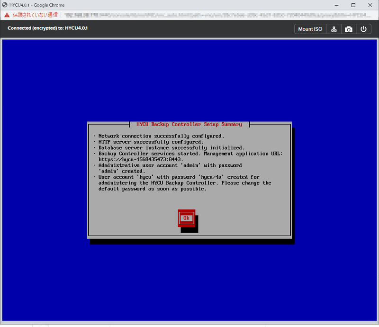Image resolution: width=379 pixels, height=327 pixels.
Task: Click the '保護されていない通信' security label
Action: 35,15
